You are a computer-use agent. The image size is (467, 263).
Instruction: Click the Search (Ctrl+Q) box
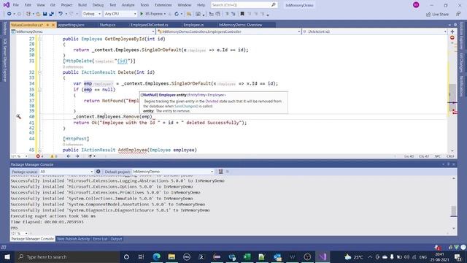(x=244, y=5)
